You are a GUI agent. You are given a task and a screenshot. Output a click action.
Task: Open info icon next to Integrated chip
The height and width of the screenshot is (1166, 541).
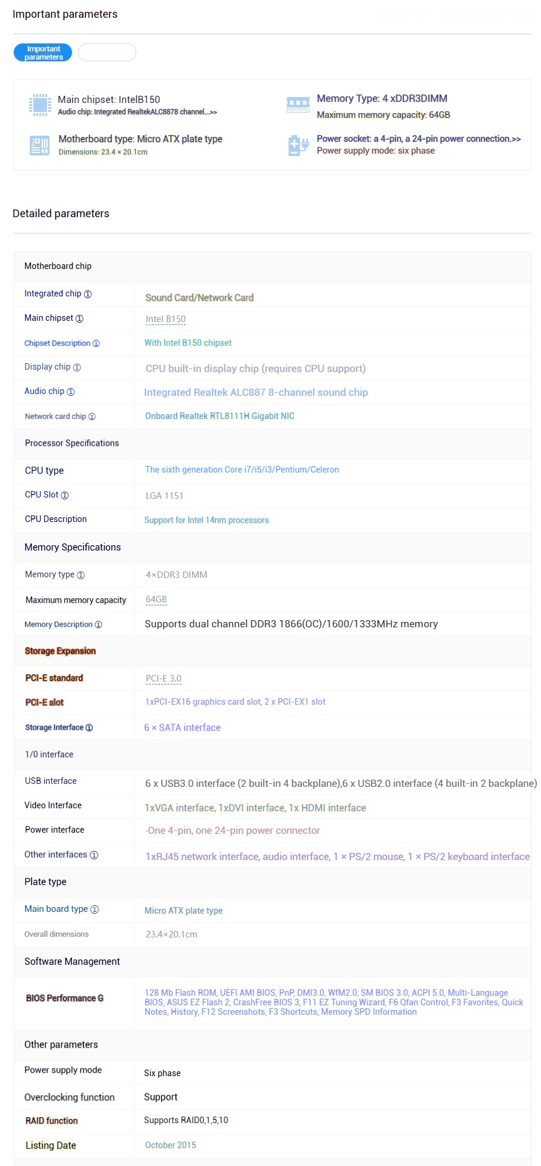[88, 294]
